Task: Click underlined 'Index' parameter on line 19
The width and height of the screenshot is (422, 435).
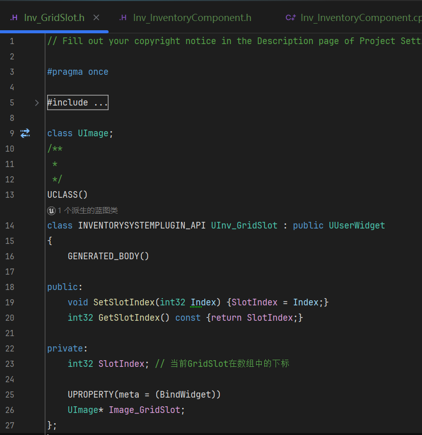Action: coord(203,302)
